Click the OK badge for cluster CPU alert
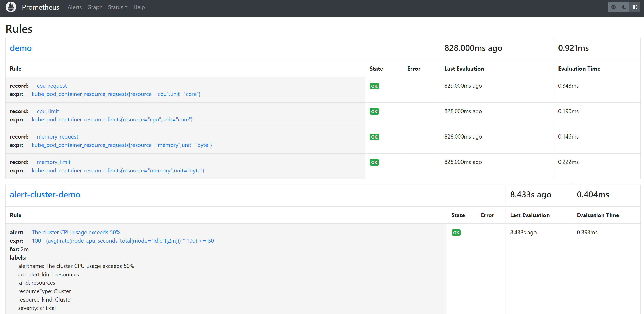This screenshot has width=644, height=314. (x=456, y=233)
